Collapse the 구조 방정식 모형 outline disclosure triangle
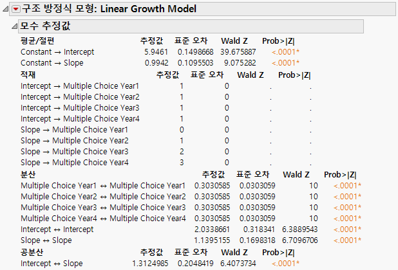This screenshot has width=398, height=270. tap(6, 10)
